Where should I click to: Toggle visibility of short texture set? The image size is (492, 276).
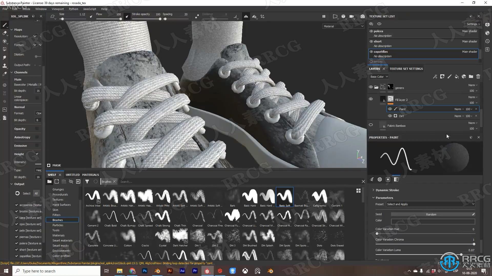[x=371, y=41]
